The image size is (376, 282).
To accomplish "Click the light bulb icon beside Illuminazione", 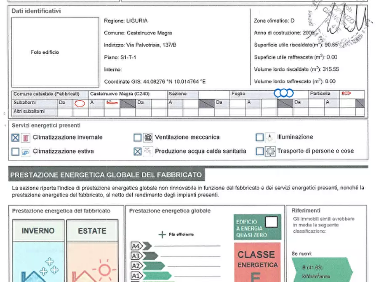I will coord(270,137).
